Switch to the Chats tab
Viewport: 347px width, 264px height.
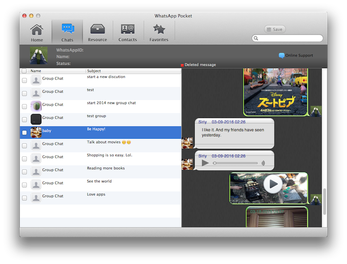67,32
